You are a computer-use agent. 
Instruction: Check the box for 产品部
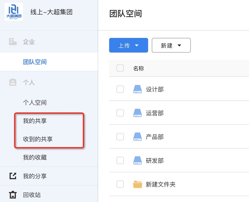click(x=120, y=137)
